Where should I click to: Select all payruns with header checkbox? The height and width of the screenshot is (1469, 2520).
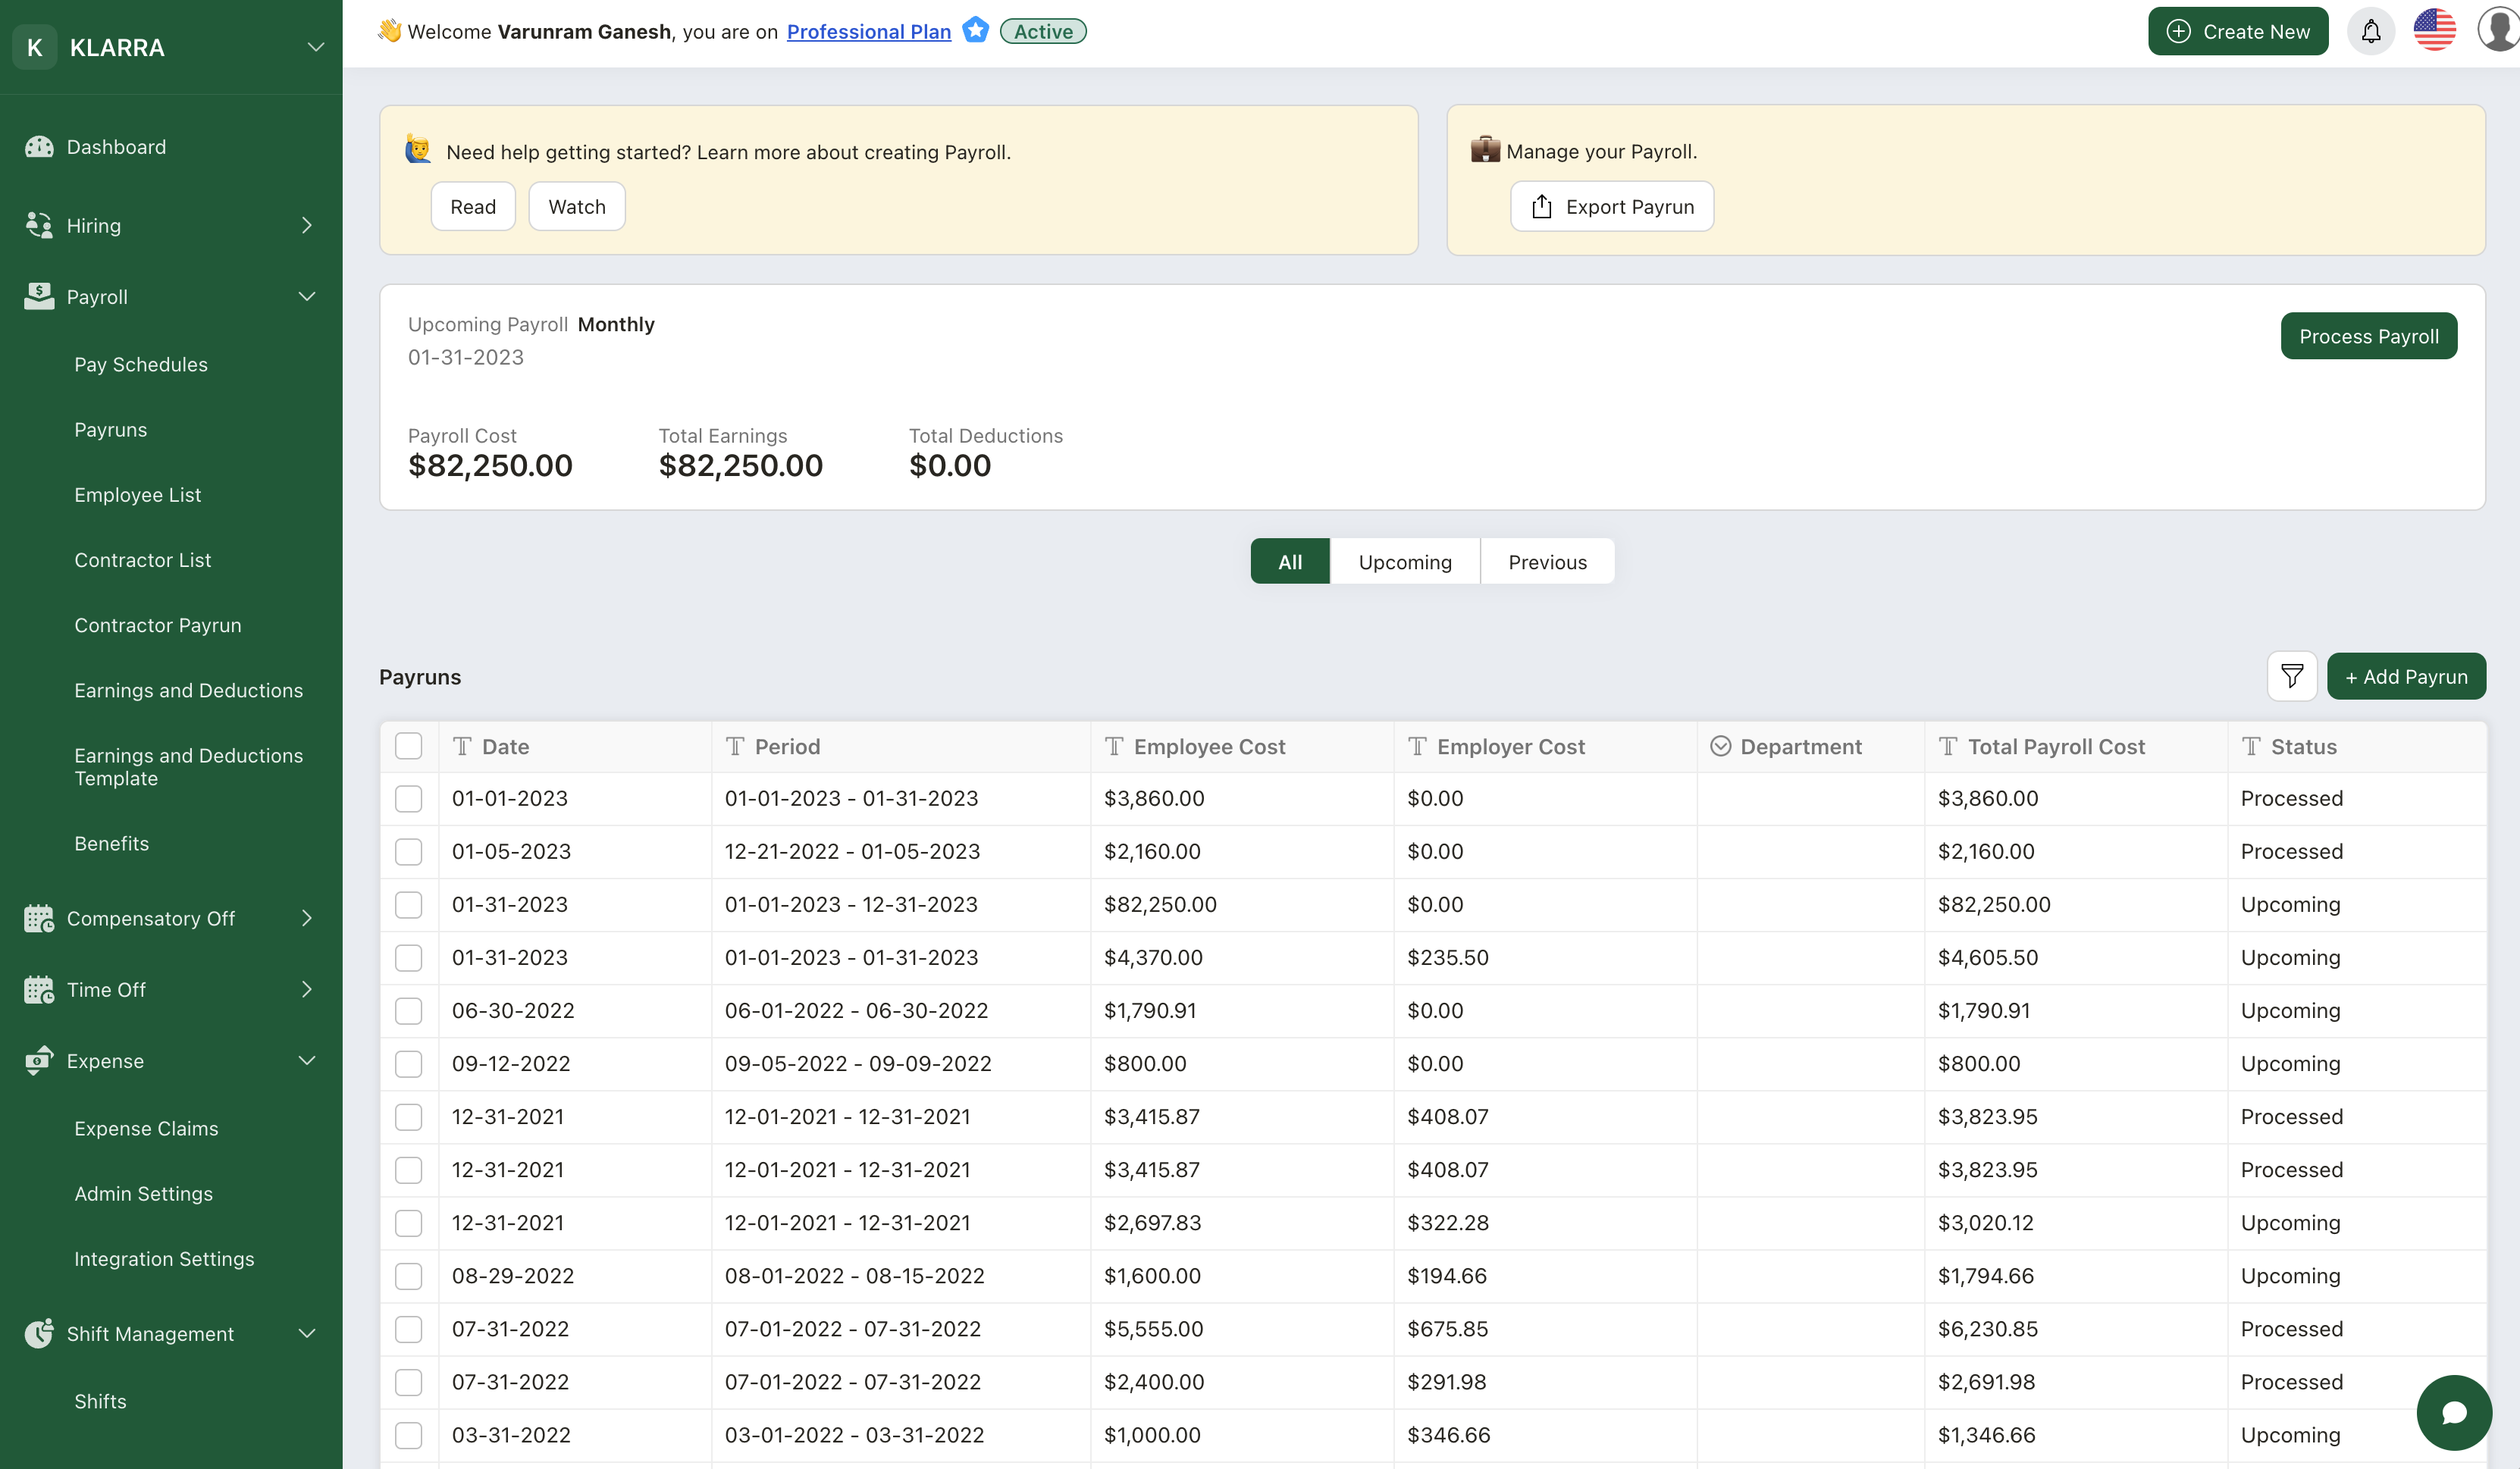[x=408, y=746]
